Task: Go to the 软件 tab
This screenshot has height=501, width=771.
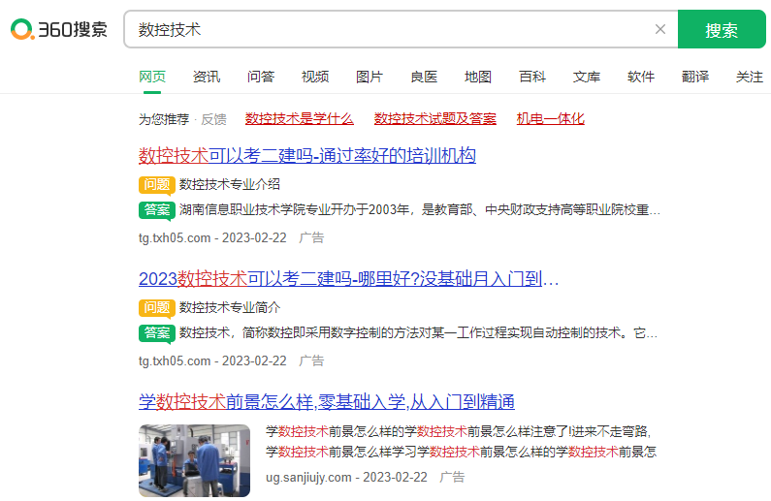Action: coord(641,77)
